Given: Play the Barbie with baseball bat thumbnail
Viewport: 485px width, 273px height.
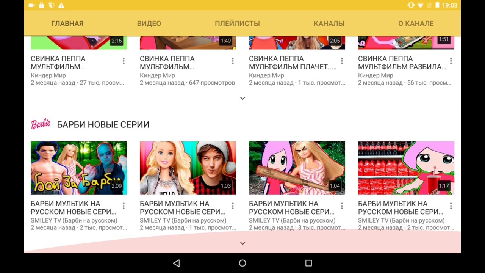Looking at the screenshot, I should (x=297, y=168).
